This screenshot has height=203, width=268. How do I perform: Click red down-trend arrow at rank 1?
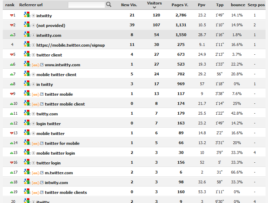tap(12, 15)
